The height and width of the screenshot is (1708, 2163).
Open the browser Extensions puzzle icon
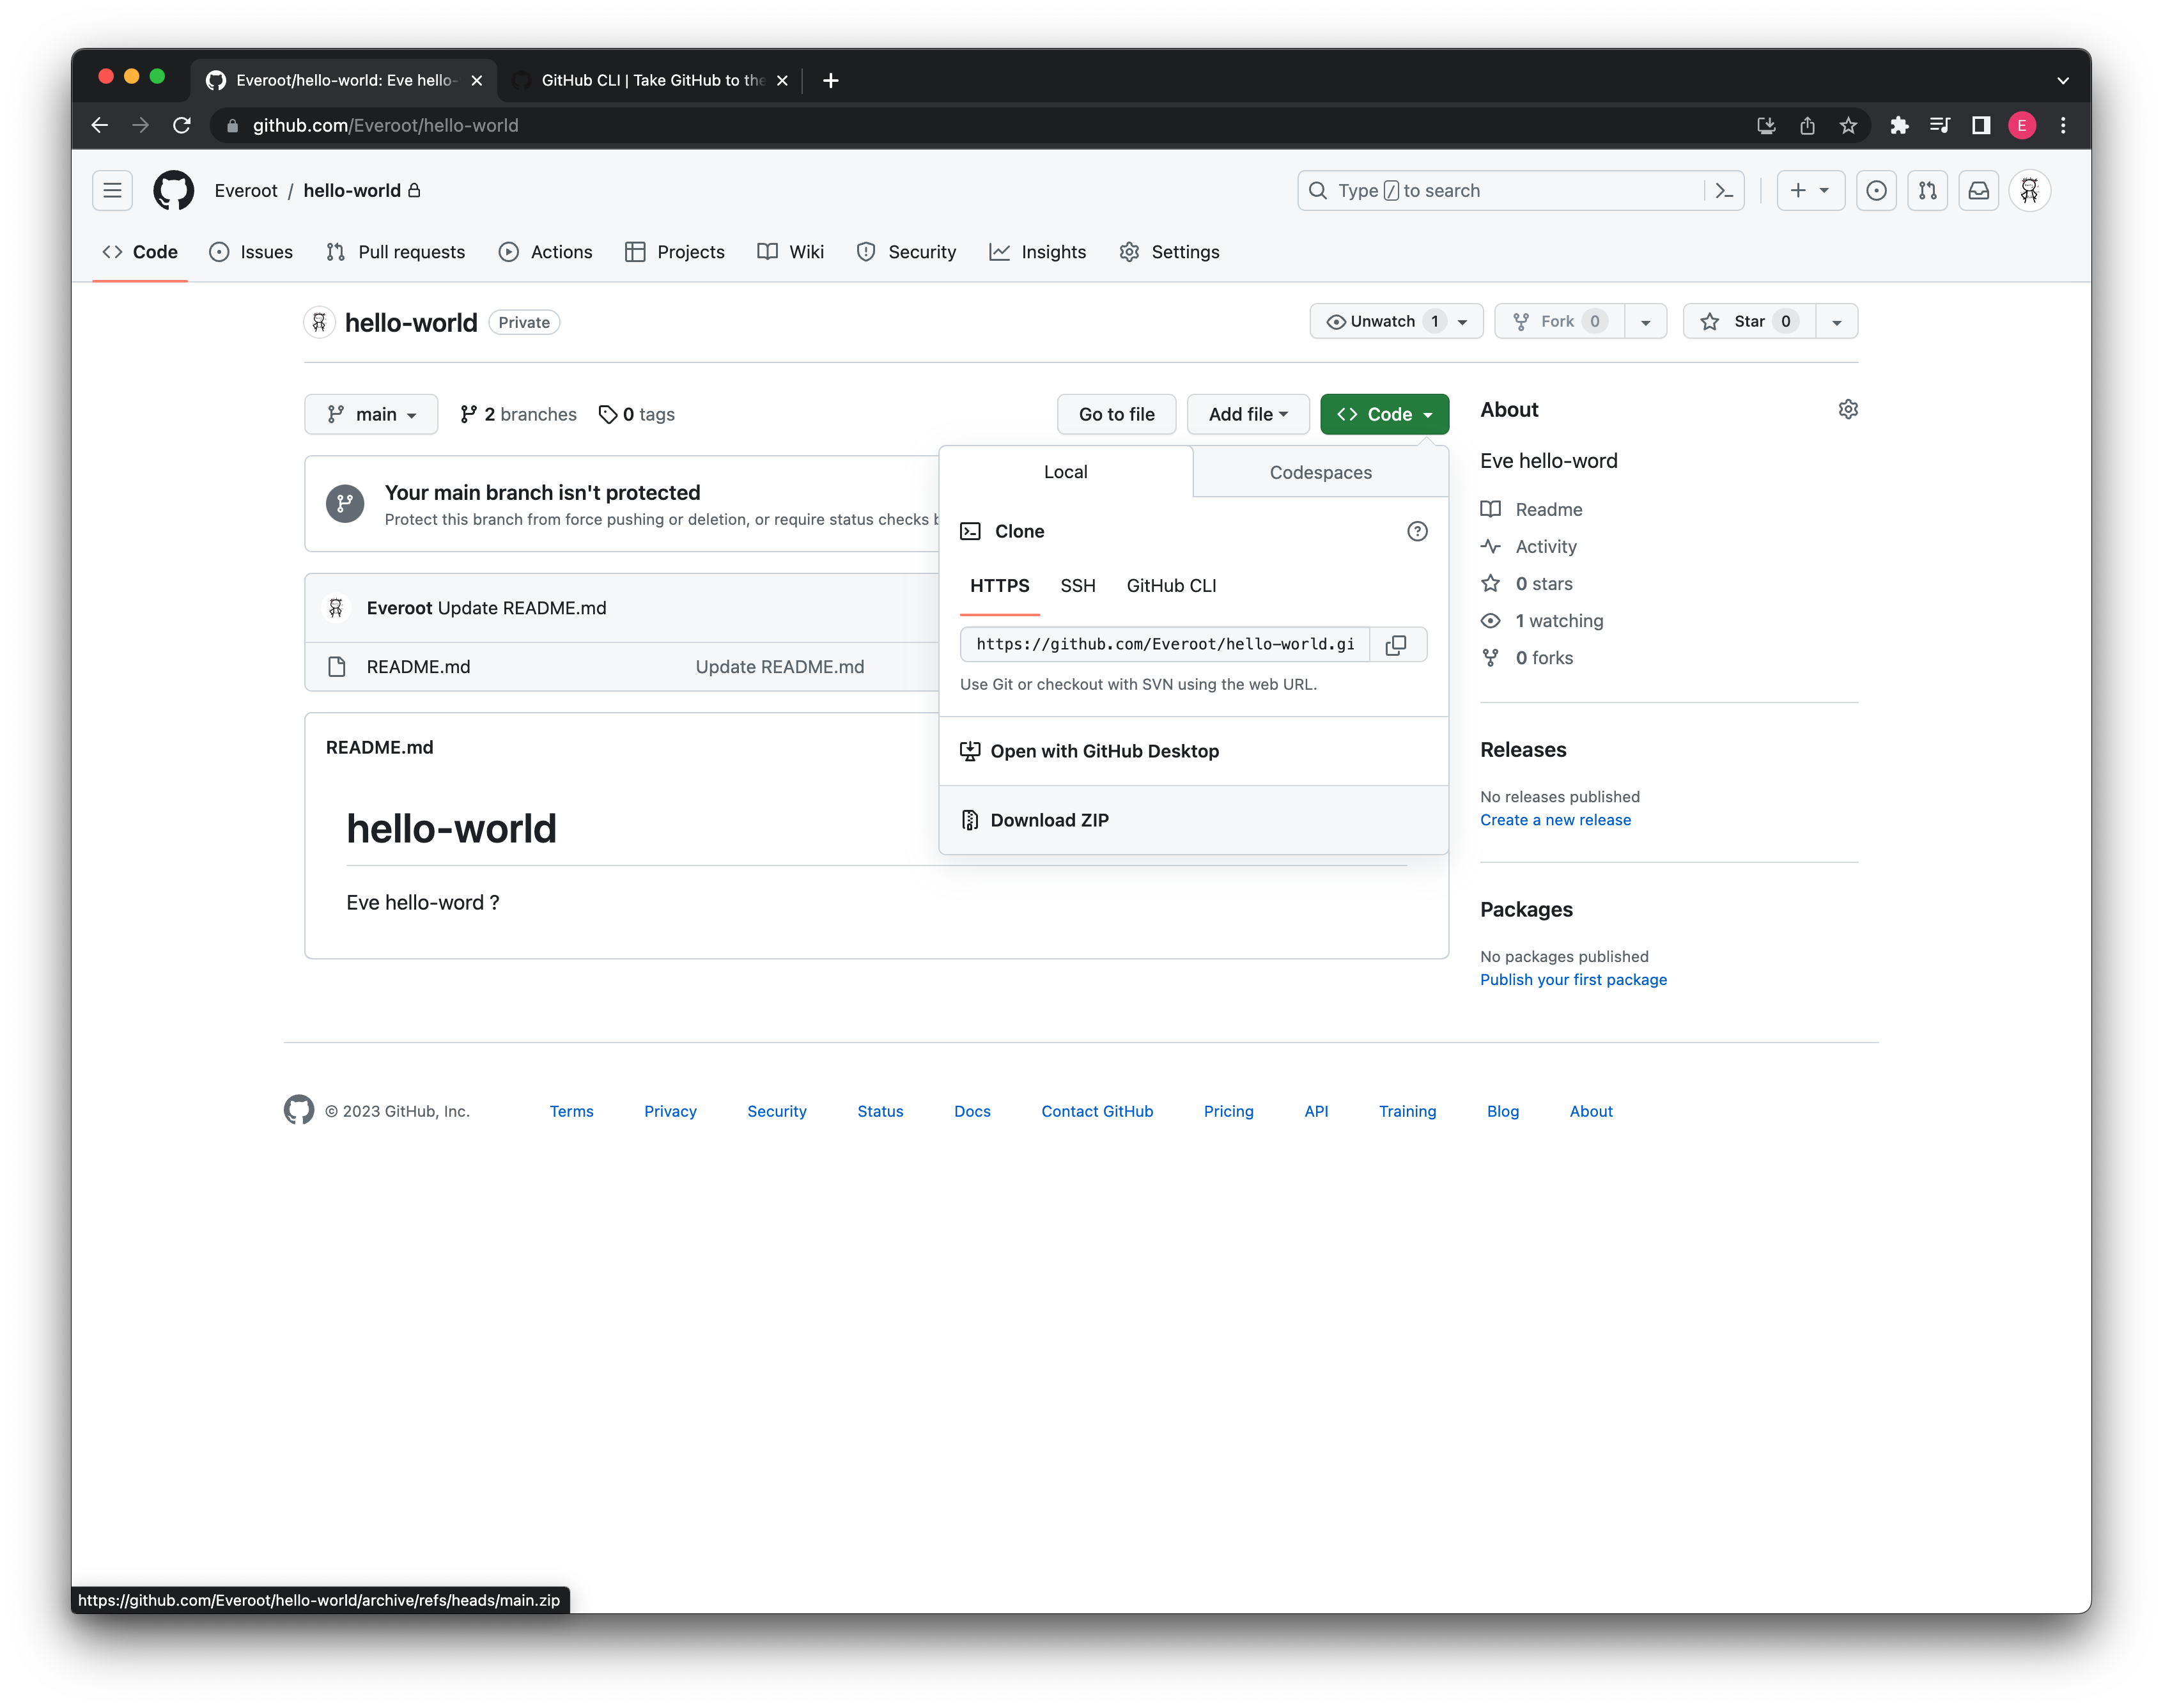click(x=1898, y=125)
